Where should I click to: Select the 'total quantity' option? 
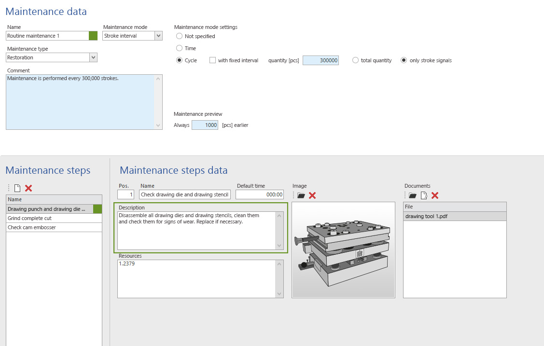(356, 60)
